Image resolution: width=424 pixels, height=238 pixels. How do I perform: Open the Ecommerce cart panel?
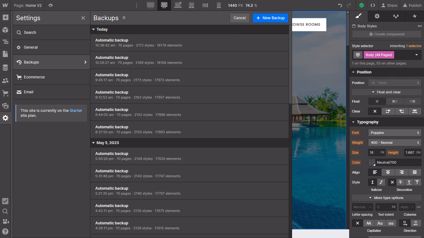5,93
